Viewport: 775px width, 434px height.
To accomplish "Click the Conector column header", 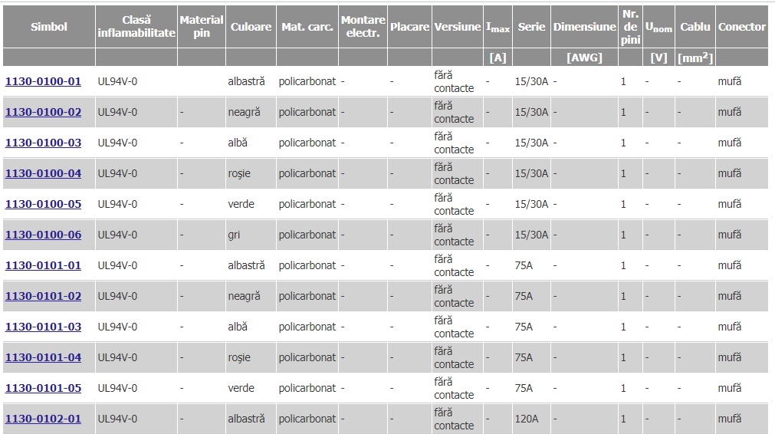I will (x=741, y=27).
